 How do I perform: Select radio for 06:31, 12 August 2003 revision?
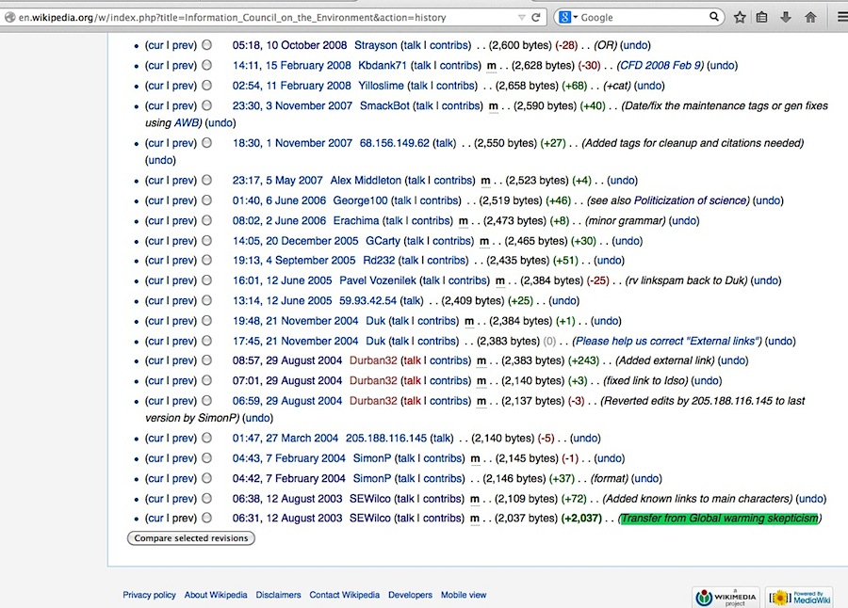point(206,519)
